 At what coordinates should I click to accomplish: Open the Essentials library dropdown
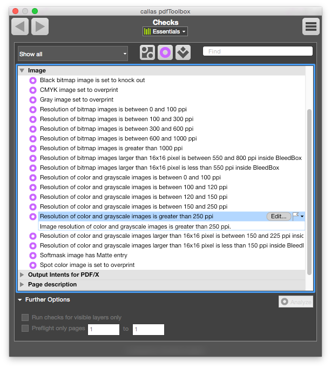click(165, 31)
